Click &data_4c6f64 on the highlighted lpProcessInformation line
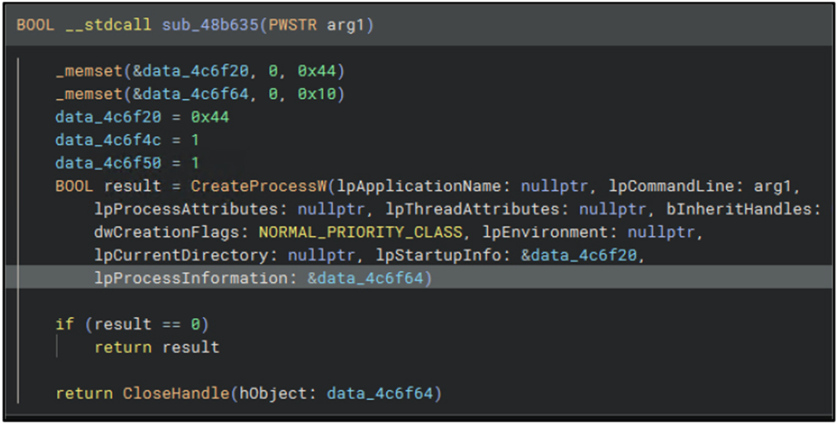Image resolution: width=838 pixels, height=424 pixels. tap(369, 278)
